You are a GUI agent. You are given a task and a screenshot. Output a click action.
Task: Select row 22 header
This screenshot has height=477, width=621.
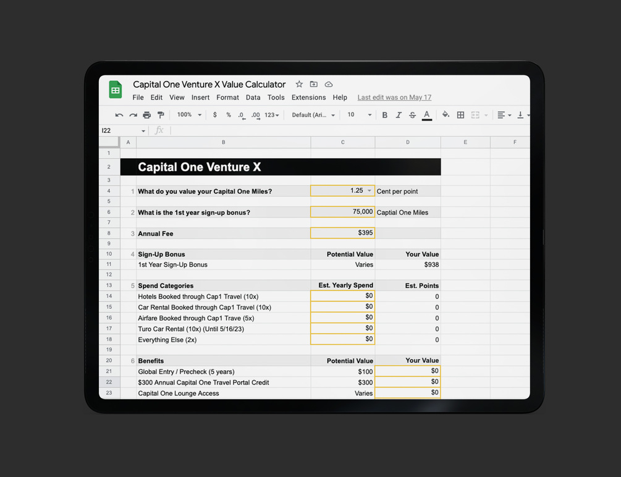point(109,382)
